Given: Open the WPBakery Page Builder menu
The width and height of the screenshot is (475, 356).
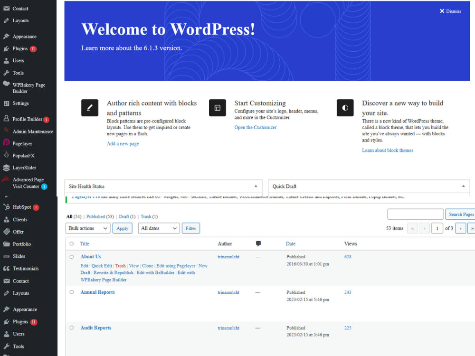Looking at the screenshot, I should click(x=28, y=88).
